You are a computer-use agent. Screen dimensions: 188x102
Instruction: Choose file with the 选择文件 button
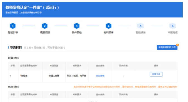click(156, 74)
